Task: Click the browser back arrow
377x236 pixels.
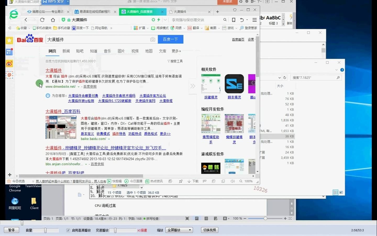Action: coord(26,20)
